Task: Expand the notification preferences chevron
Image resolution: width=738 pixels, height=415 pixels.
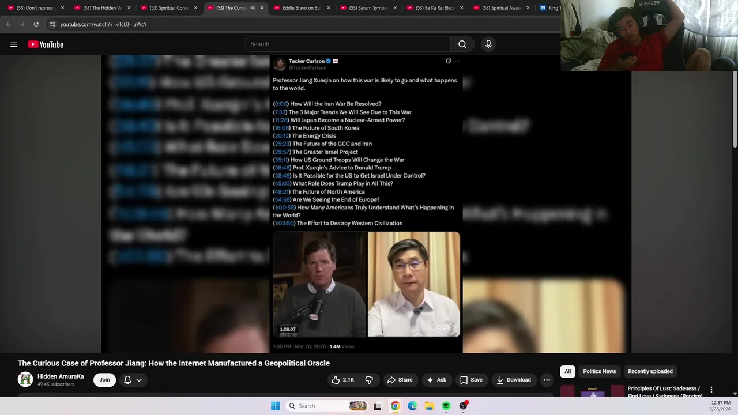Action: pyautogui.click(x=139, y=380)
